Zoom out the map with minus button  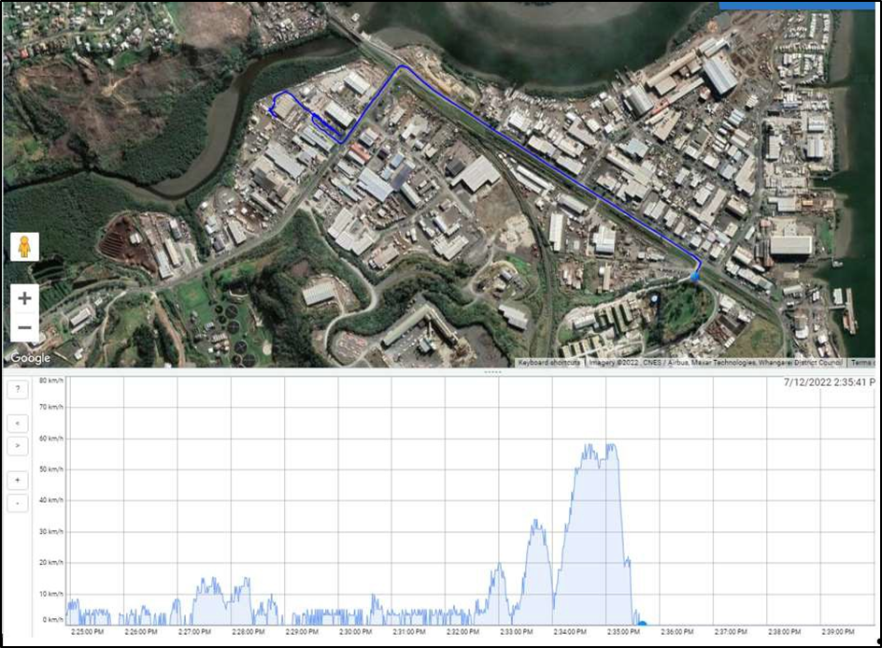click(24, 327)
